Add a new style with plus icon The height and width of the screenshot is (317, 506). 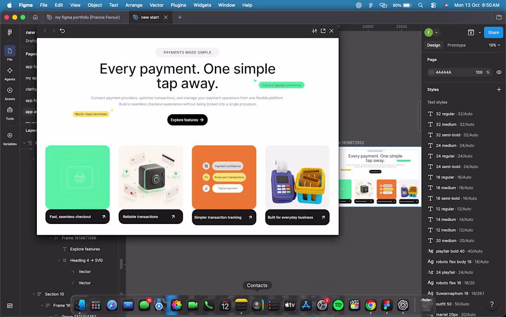(x=499, y=89)
